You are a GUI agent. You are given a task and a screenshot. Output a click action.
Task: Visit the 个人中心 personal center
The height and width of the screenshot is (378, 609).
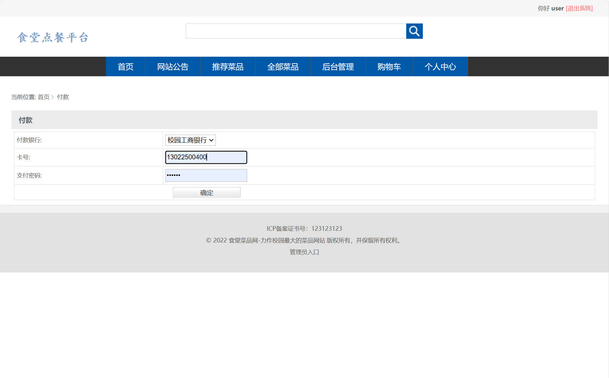point(440,66)
